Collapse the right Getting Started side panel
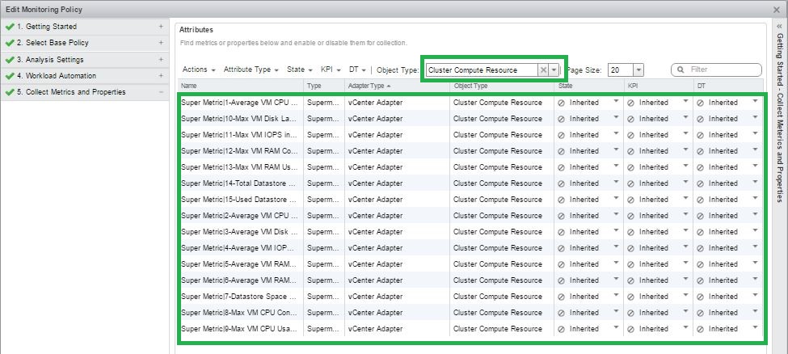 pos(779,26)
